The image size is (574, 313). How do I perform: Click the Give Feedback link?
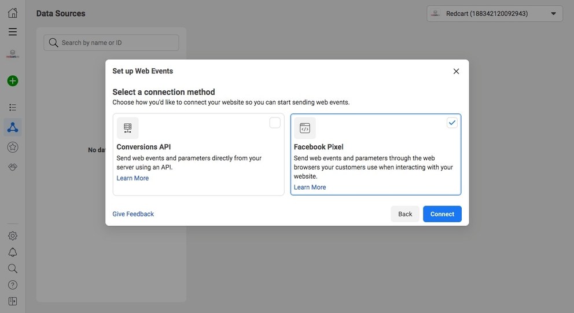(x=133, y=214)
